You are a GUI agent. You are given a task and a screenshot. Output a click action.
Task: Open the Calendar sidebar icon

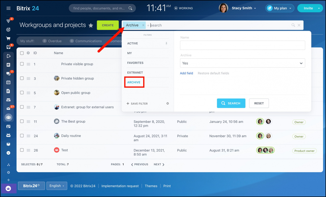pos(8,82)
